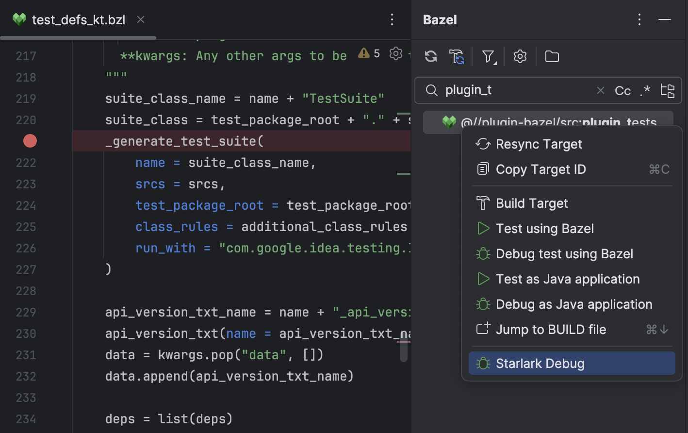Image resolution: width=688 pixels, height=433 pixels.
Task: Click the editor scrollbar thumb
Action: 404,350
